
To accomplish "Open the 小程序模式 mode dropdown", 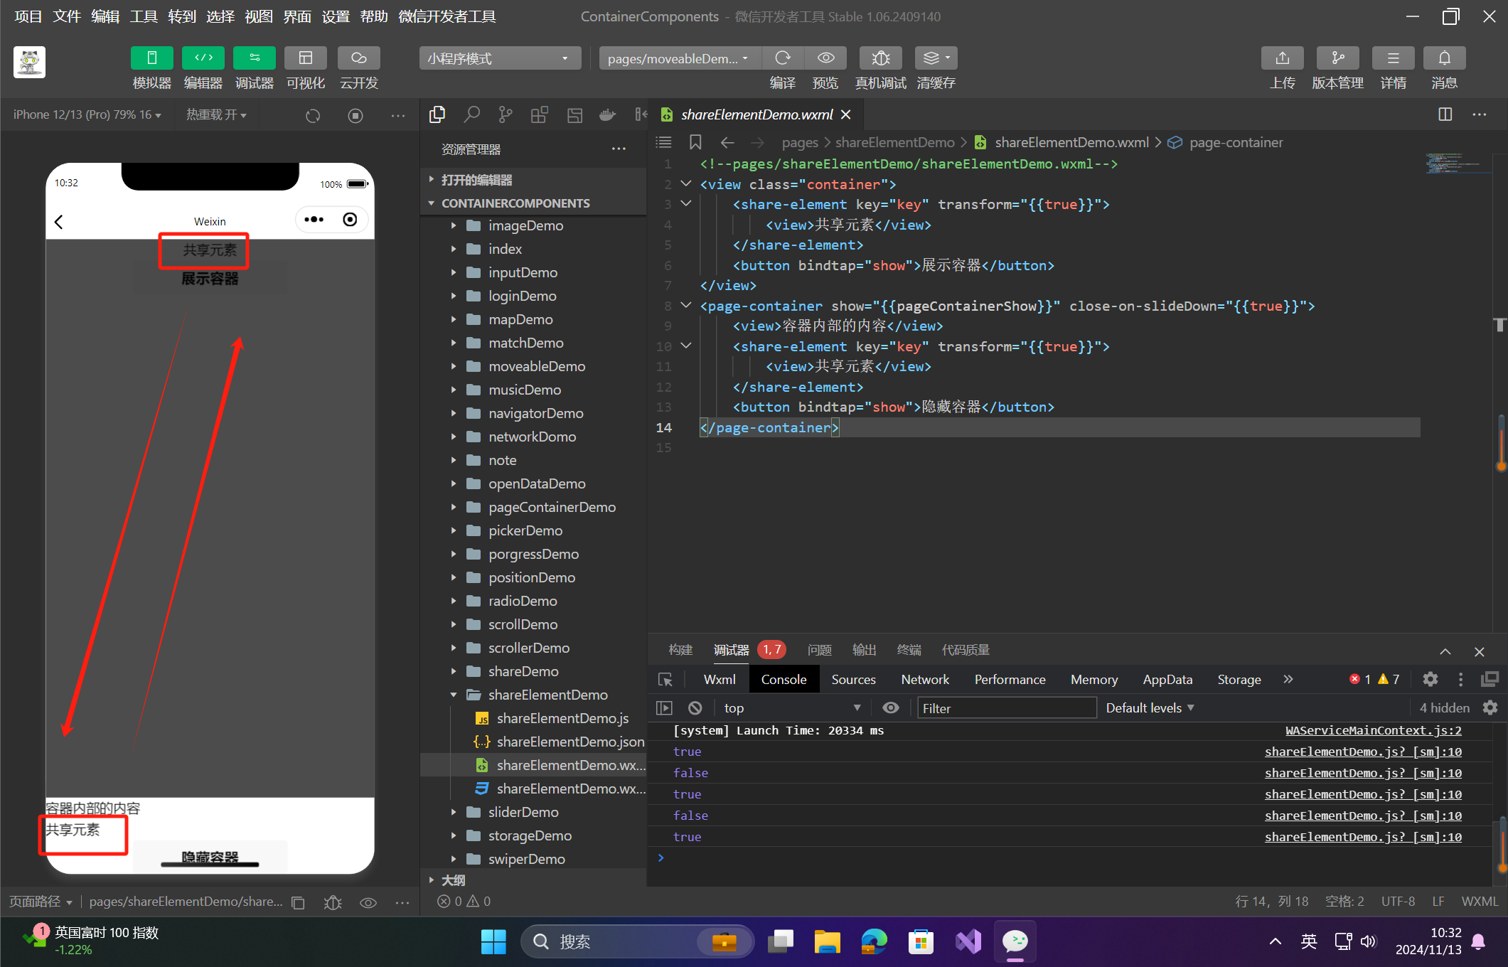I will pyautogui.click(x=499, y=58).
